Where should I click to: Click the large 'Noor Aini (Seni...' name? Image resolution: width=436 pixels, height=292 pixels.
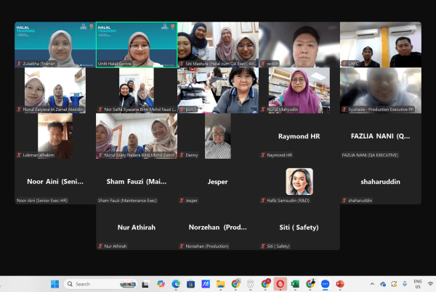pos(55,182)
